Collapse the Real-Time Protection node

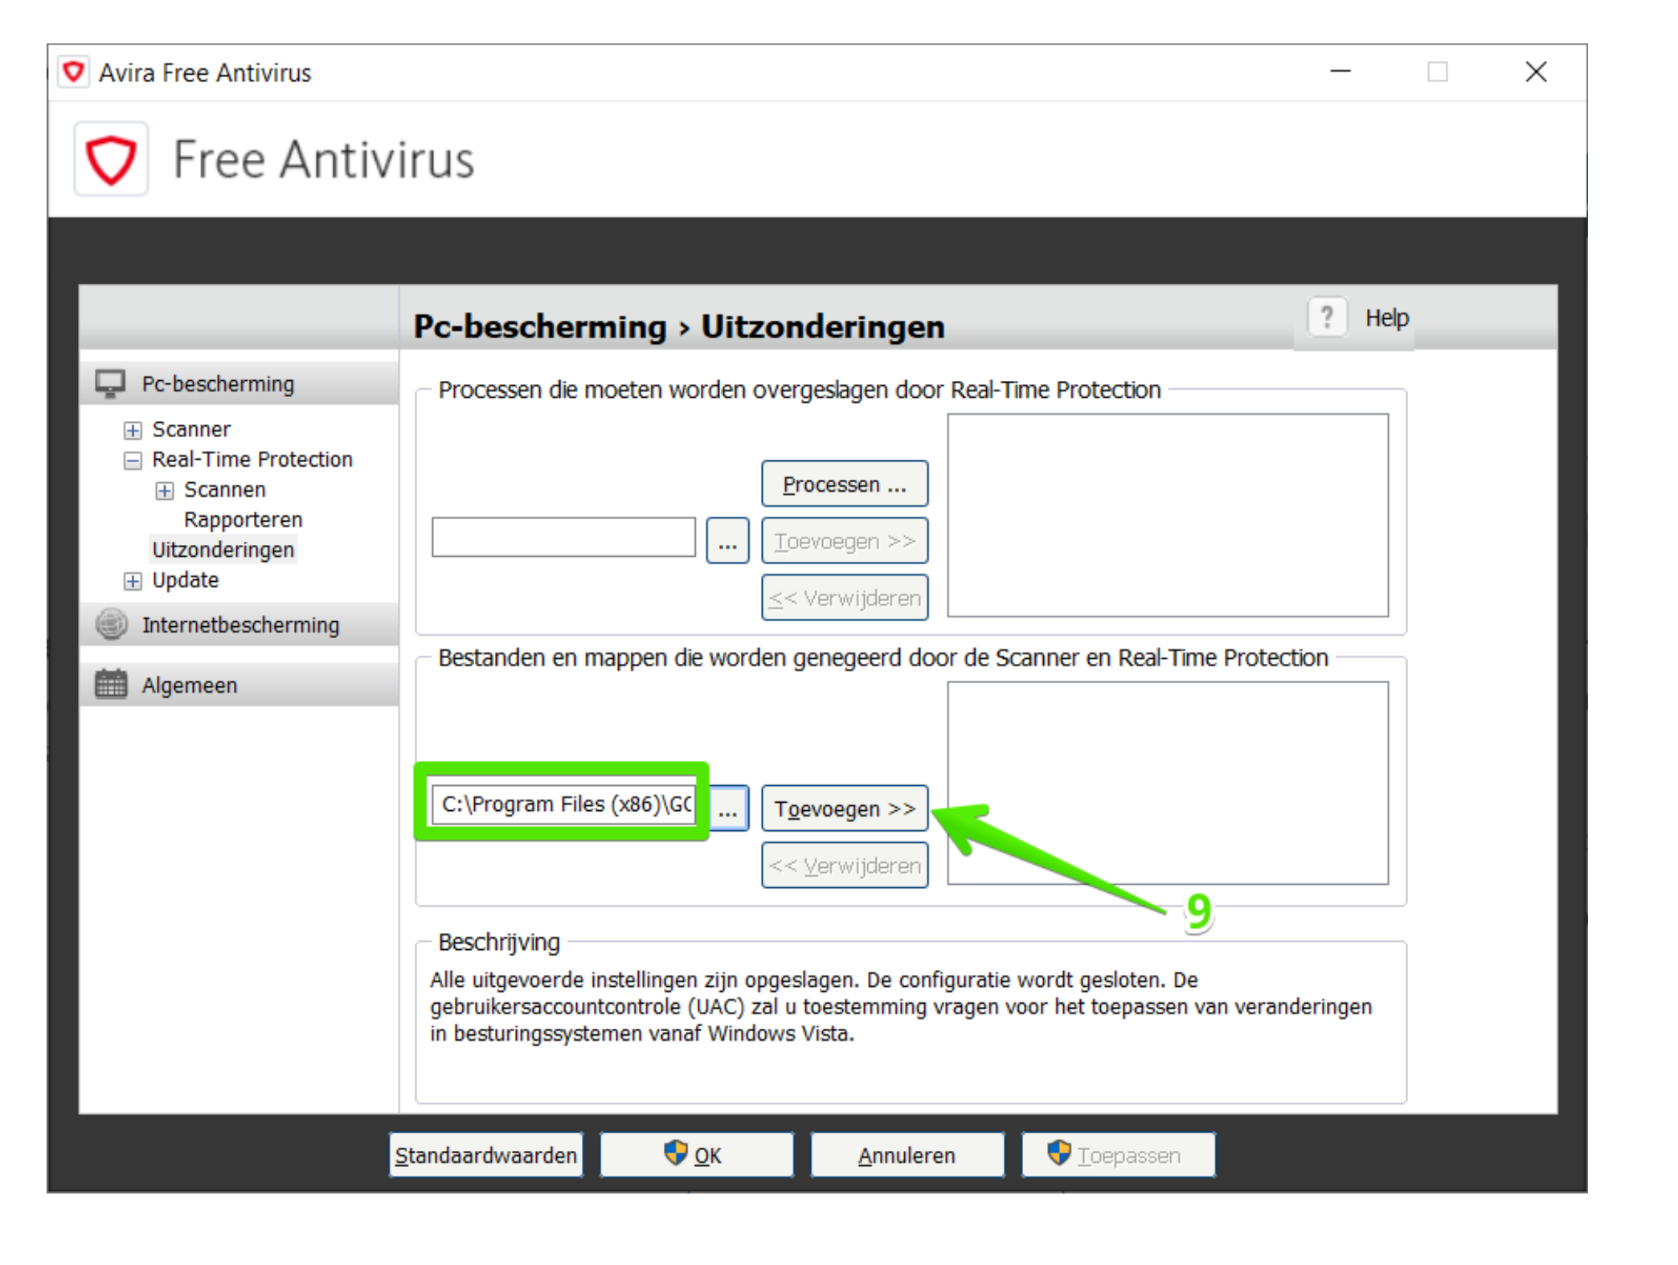[x=133, y=461]
